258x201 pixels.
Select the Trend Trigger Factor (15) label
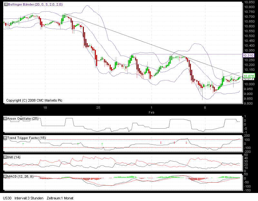[26, 138]
